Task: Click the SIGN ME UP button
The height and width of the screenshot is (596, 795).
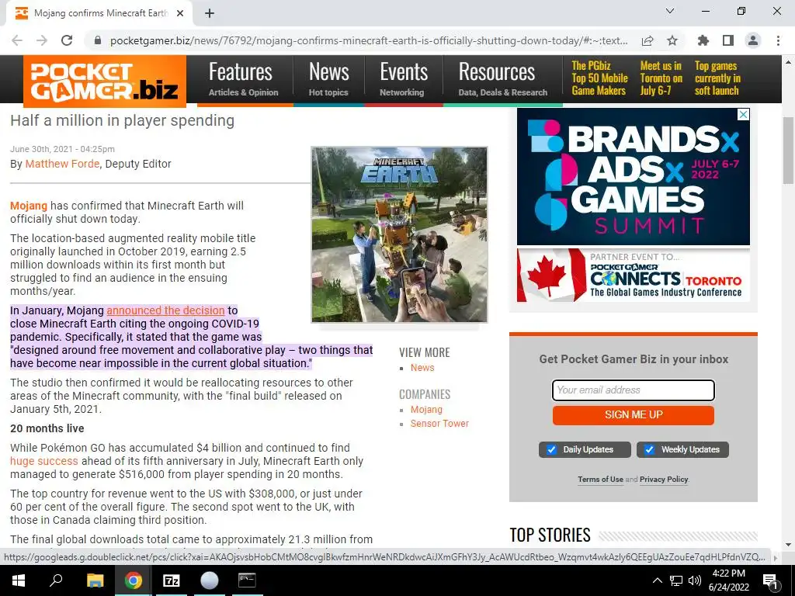Action: tap(634, 415)
